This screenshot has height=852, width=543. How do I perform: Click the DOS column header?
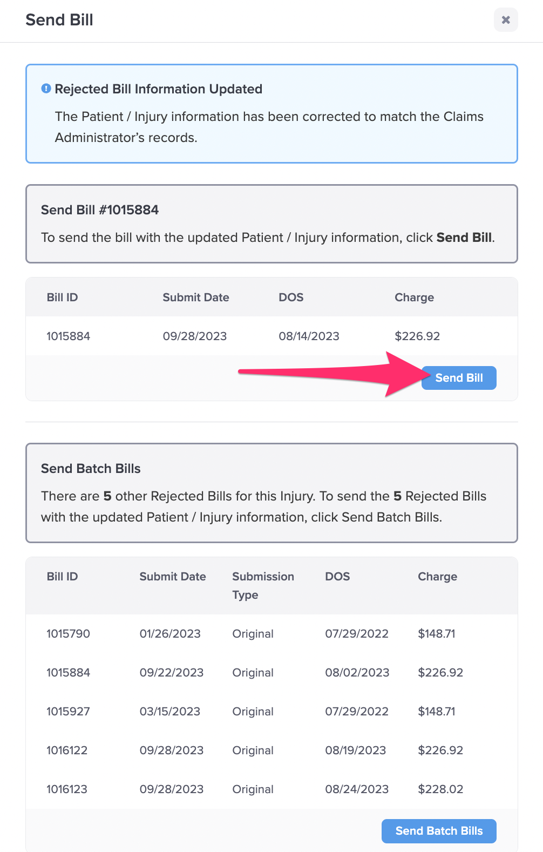point(337,576)
